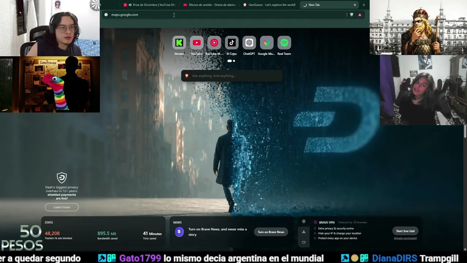Open the YouTube shortcut icon
The width and height of the screenshot is (467, 263).
[x=197, y=43]
